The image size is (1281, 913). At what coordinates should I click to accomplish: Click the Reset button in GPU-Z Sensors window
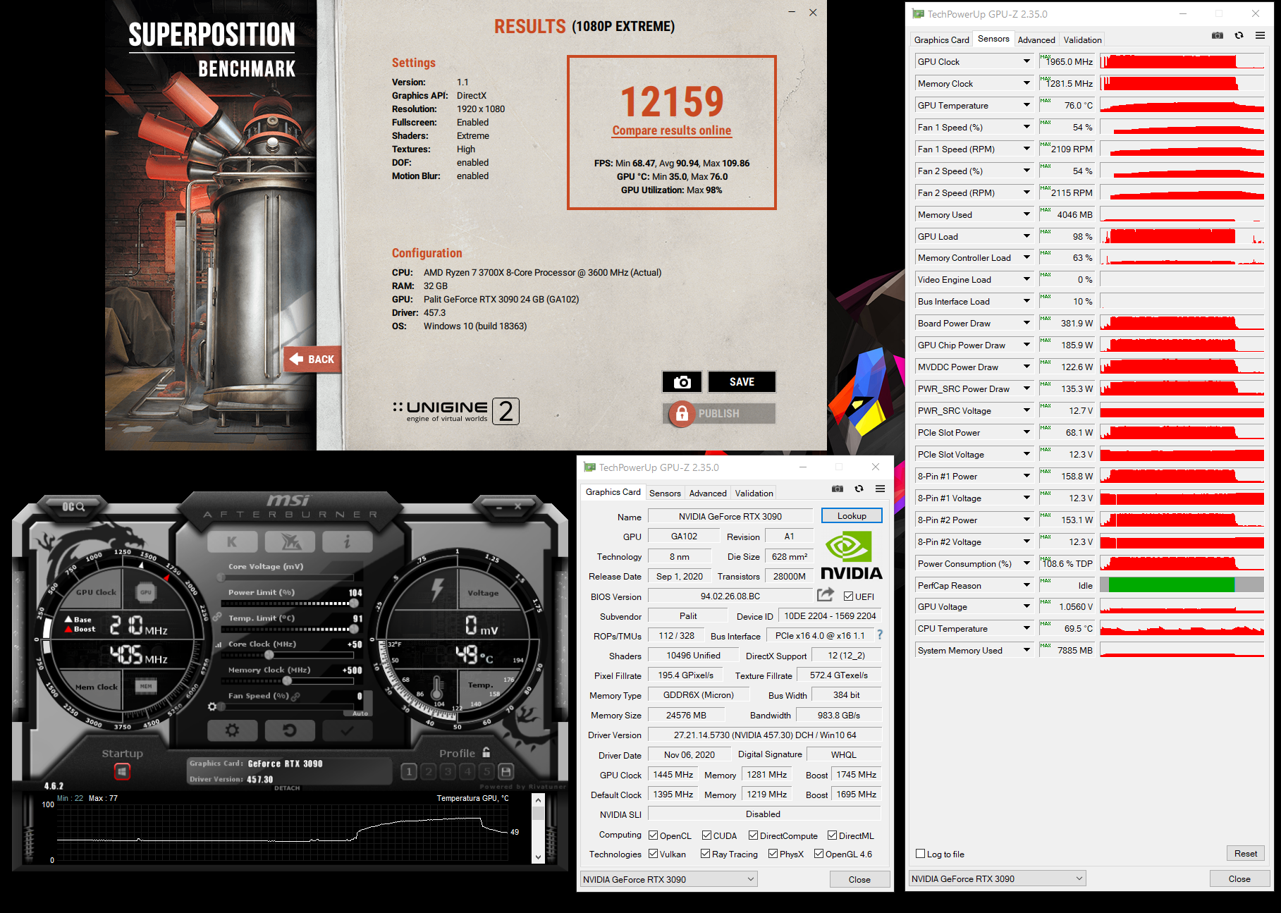(1245, 854)
